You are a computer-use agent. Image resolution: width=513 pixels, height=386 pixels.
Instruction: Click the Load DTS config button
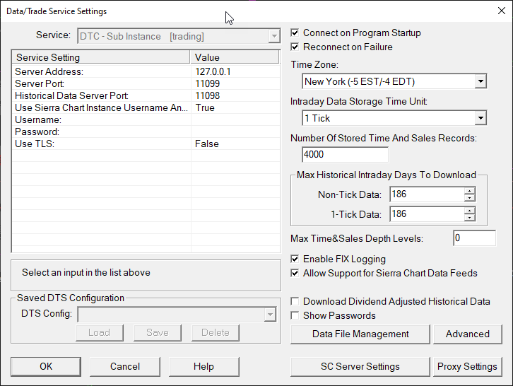pos(100,333)
